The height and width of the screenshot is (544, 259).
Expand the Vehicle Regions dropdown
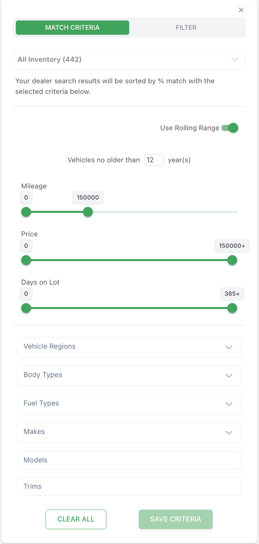point(129,347)
